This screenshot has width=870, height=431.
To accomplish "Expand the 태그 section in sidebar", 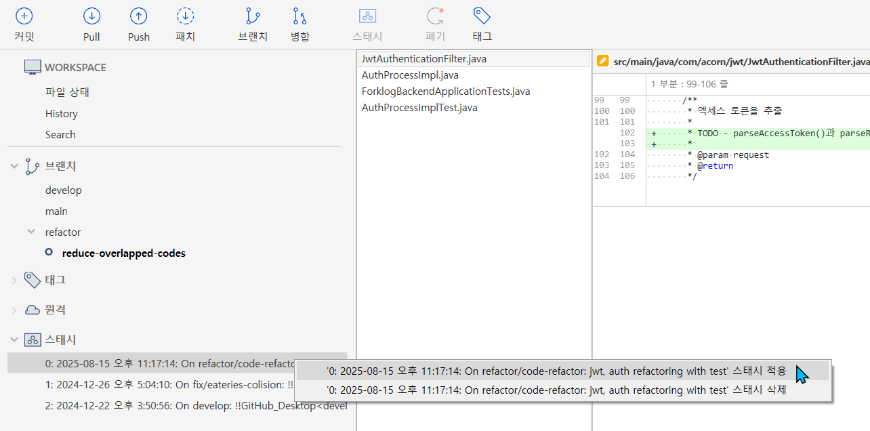I will point(14,280).
